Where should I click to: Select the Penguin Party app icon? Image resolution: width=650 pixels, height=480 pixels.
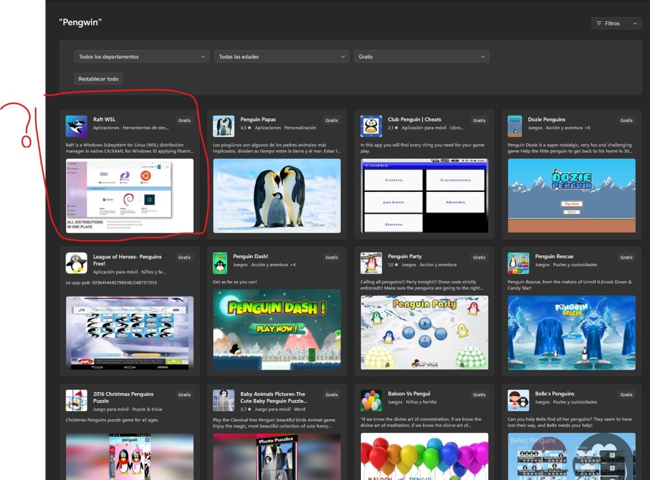click(371, 263)
